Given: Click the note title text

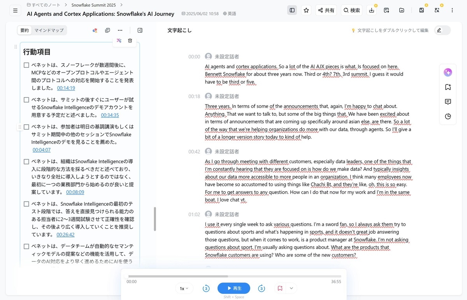Looking at the screenshot, I should coord(100,14).
